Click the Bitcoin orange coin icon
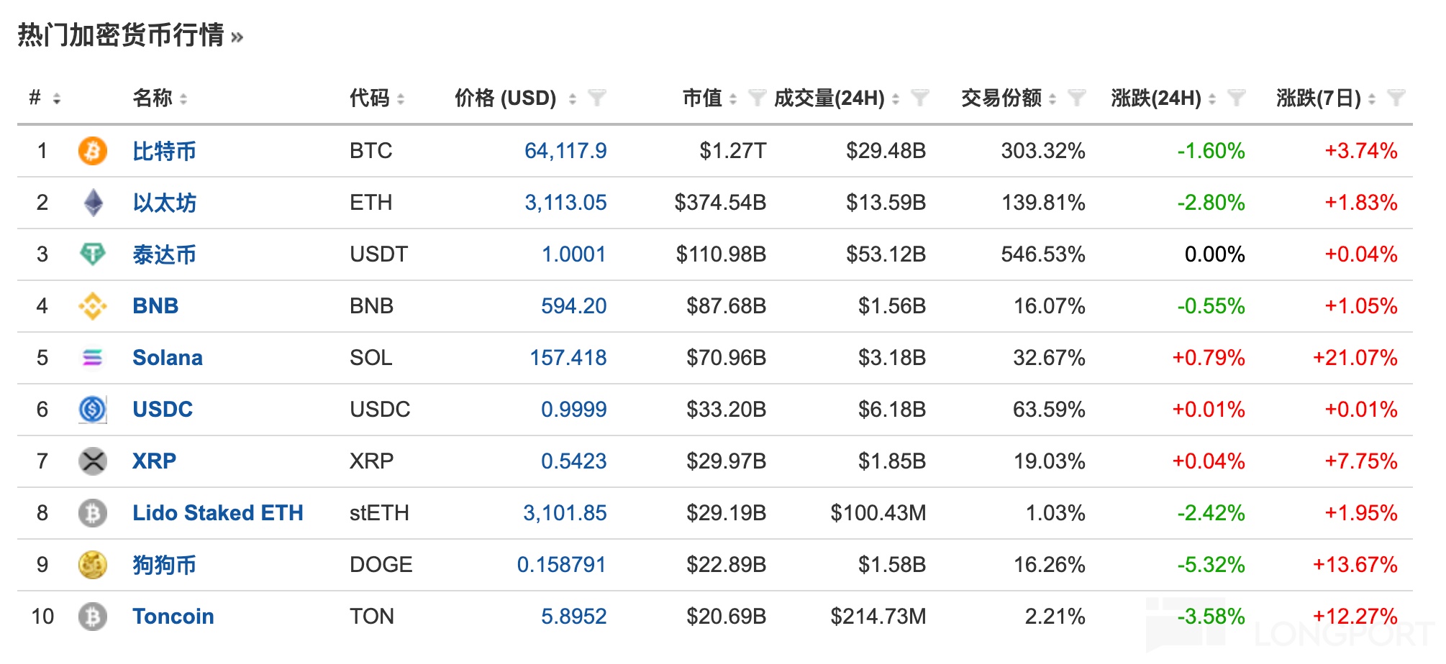1446x664 pixels. click(92, 151)
